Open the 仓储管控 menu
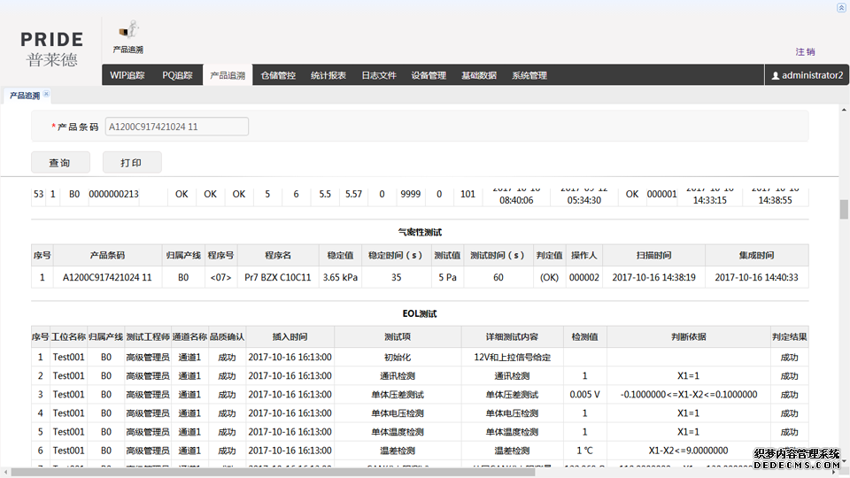The image size is (850, 478). [278, 76]
